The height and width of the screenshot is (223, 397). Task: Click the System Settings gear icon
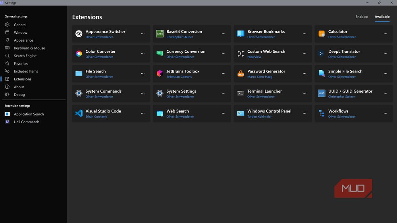point(160,93)
